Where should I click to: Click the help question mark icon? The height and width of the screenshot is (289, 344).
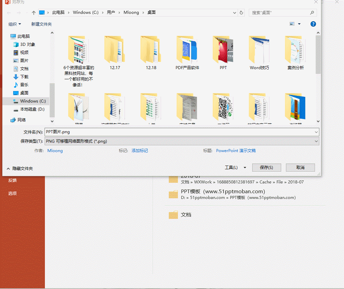pyautogui.click(x=313, y=24)
